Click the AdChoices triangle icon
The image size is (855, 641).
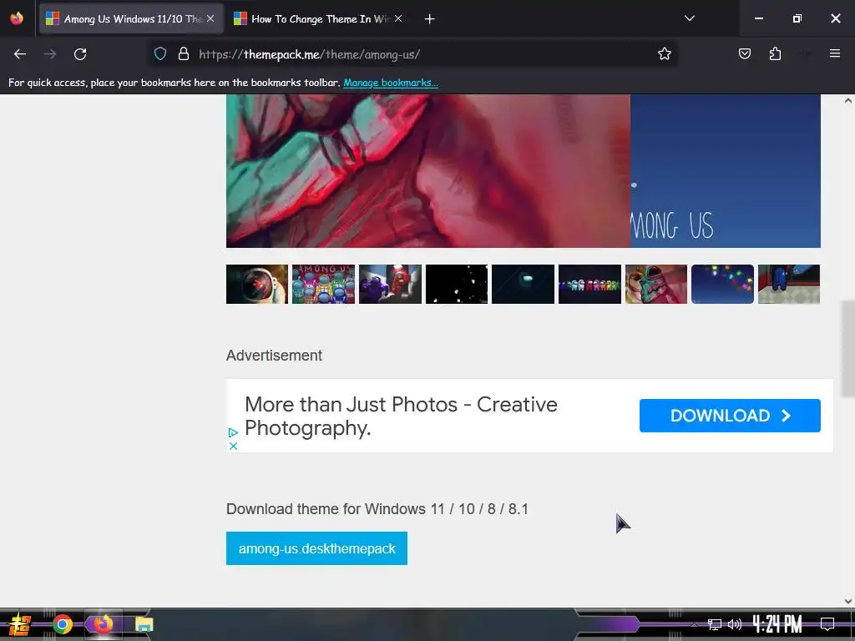tap(233, 433)
